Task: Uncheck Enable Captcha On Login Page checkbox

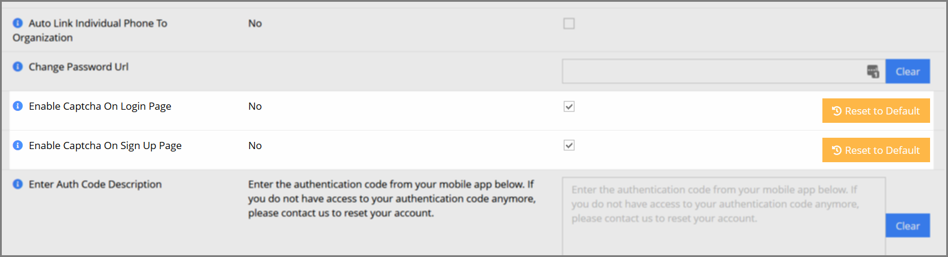Action: click(x=569, y=106)
